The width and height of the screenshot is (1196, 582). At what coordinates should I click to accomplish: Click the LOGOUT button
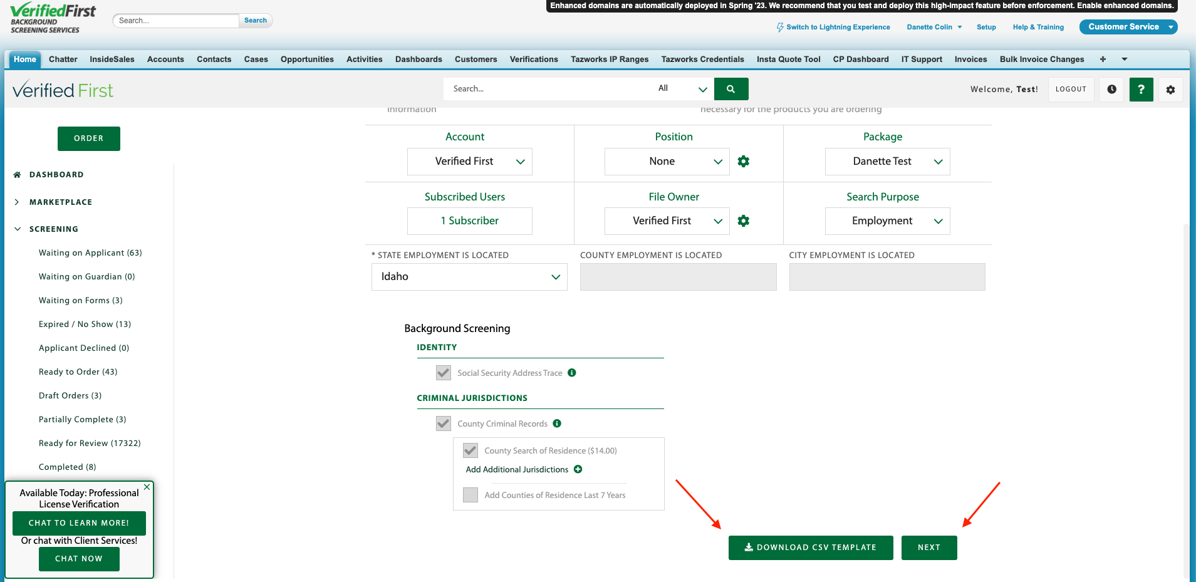[x=1071, y=90]
